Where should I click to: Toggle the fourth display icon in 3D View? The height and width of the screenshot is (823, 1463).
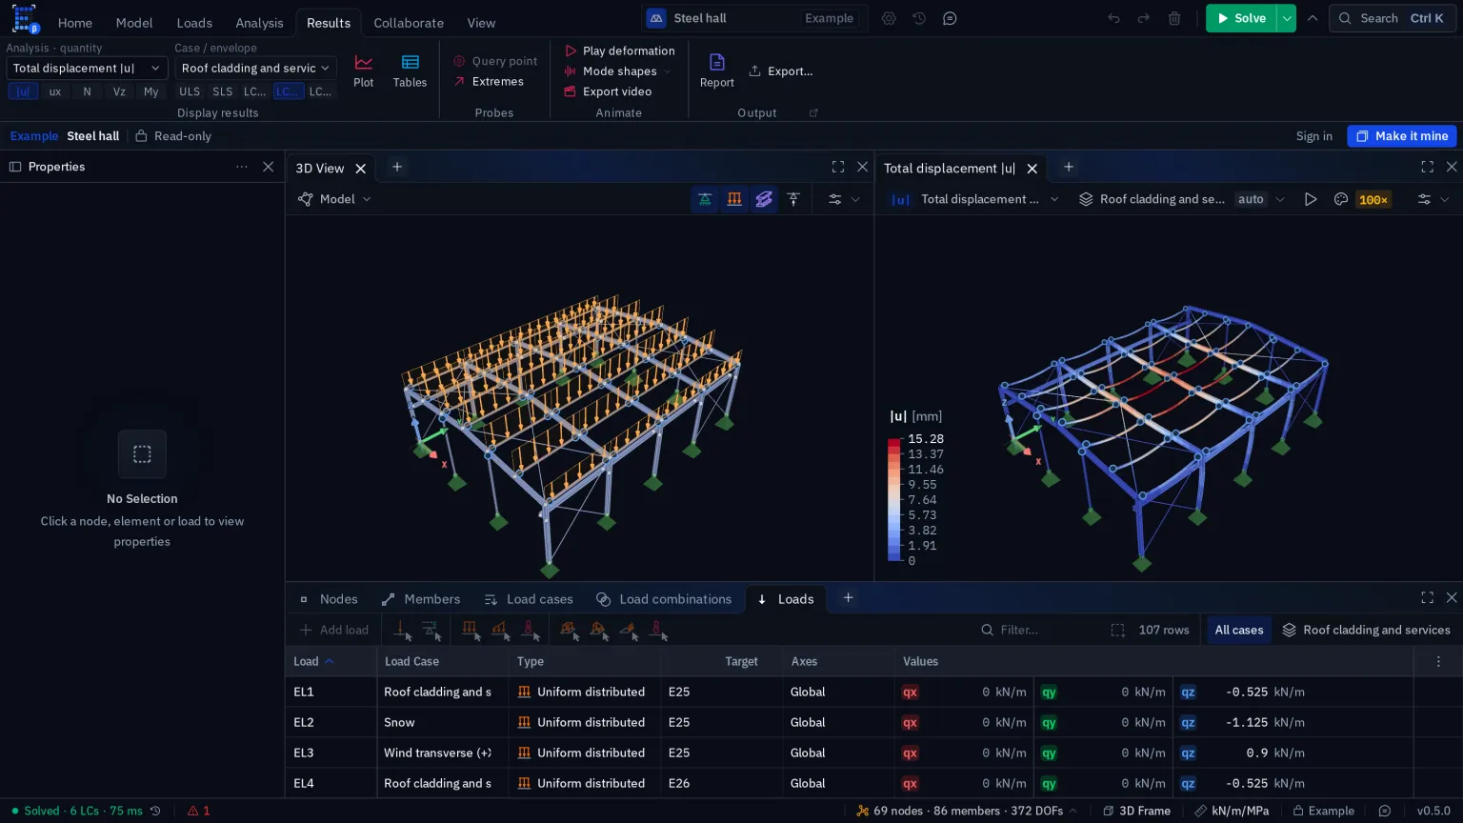coord(793,199)
